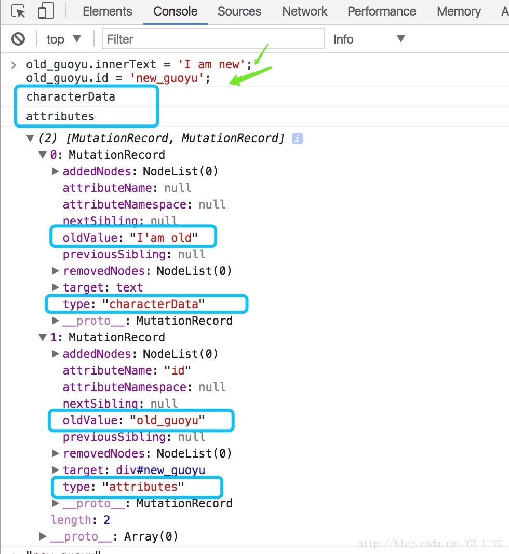Select oldValue "I'am old" row
The image size is (509, 554).
(x=130, y=238)
